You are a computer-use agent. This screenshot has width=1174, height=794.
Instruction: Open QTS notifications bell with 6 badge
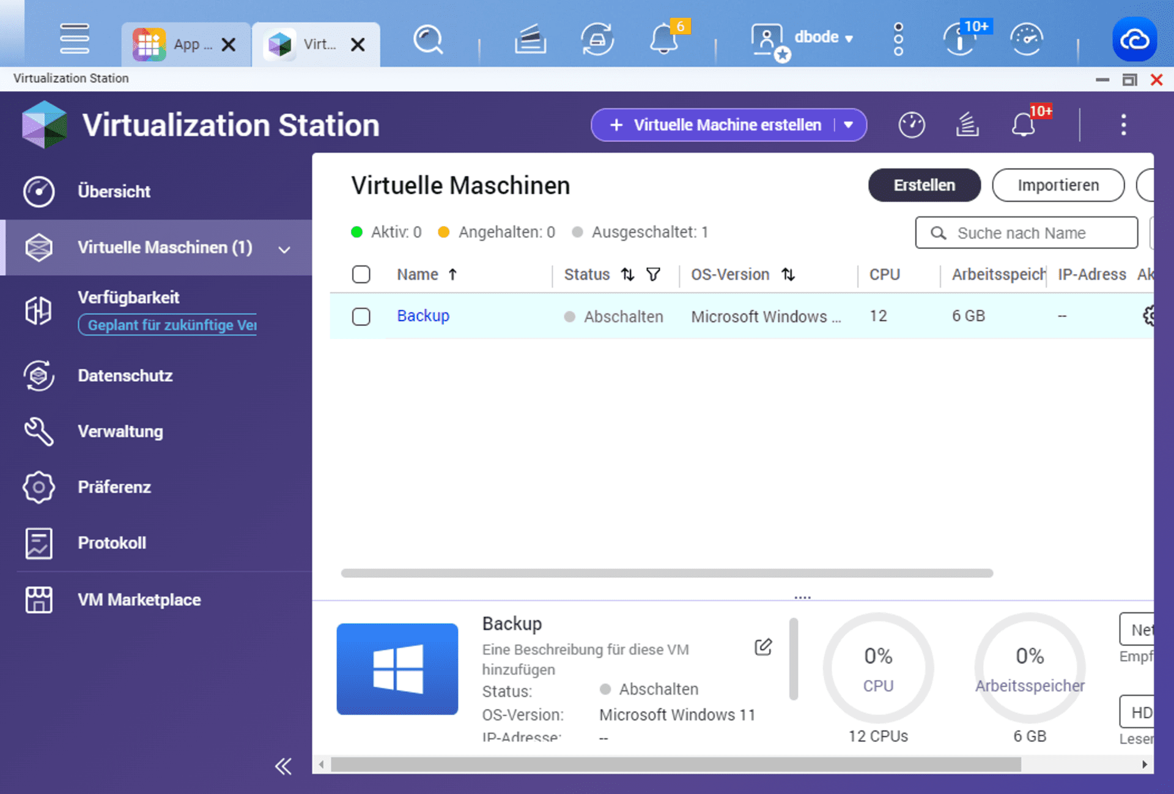click(x=666, y=38)
